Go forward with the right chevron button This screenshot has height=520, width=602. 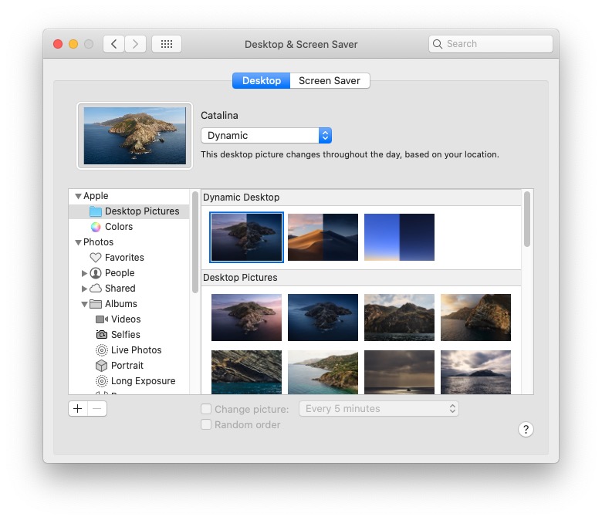[135, 44]
